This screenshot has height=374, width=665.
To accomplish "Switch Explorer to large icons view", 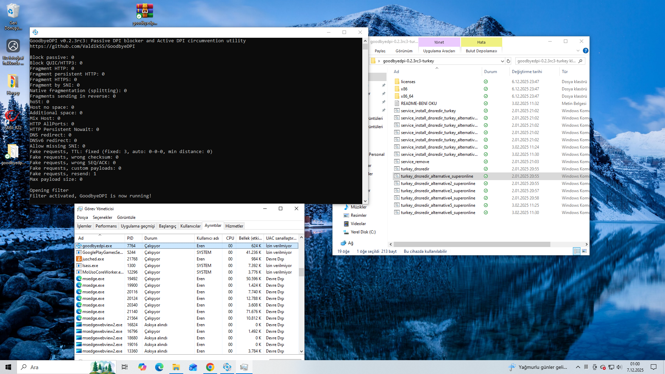I will (x=584, y=251).
